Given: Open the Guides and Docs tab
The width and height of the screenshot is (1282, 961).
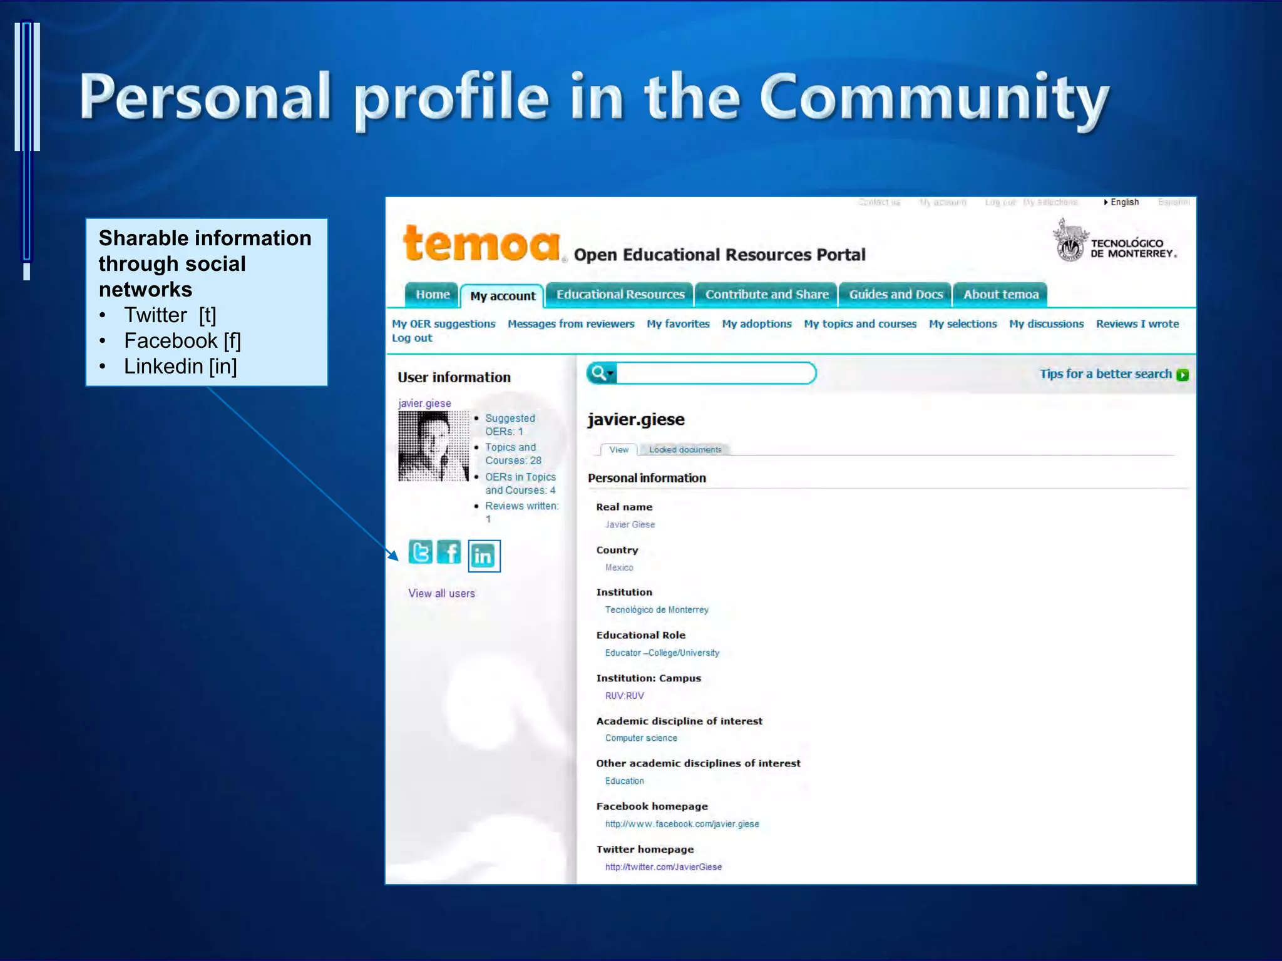Looking at the screenshot, I should 896,295.
